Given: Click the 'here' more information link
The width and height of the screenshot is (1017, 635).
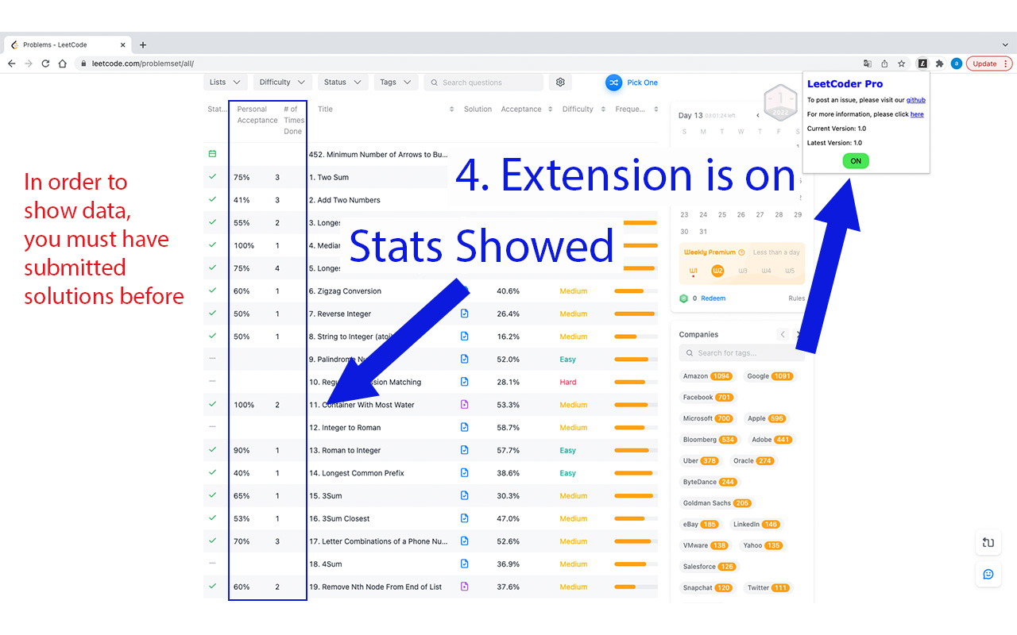Looking at the screenshot, I should click(x=917, y=114).
